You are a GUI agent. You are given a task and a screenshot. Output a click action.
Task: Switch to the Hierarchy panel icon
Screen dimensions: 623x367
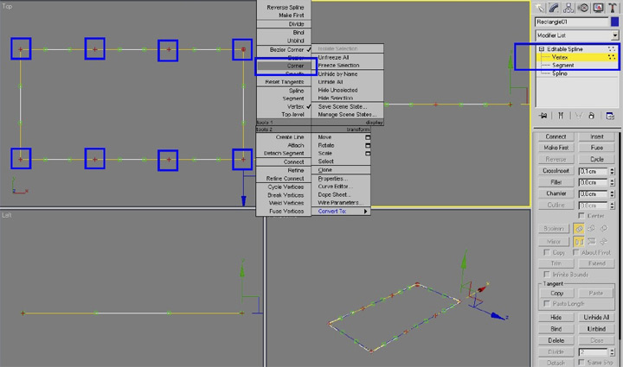[x=569, y=7]
